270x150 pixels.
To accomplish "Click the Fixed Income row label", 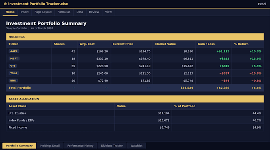I will (x=18, y=127).
